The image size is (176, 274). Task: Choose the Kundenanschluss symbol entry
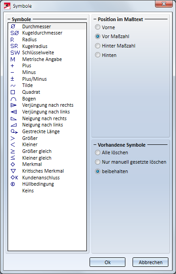(47, 178)
